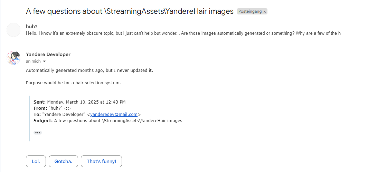Click Yandere Developer's profile picture

tap(13, 58)
